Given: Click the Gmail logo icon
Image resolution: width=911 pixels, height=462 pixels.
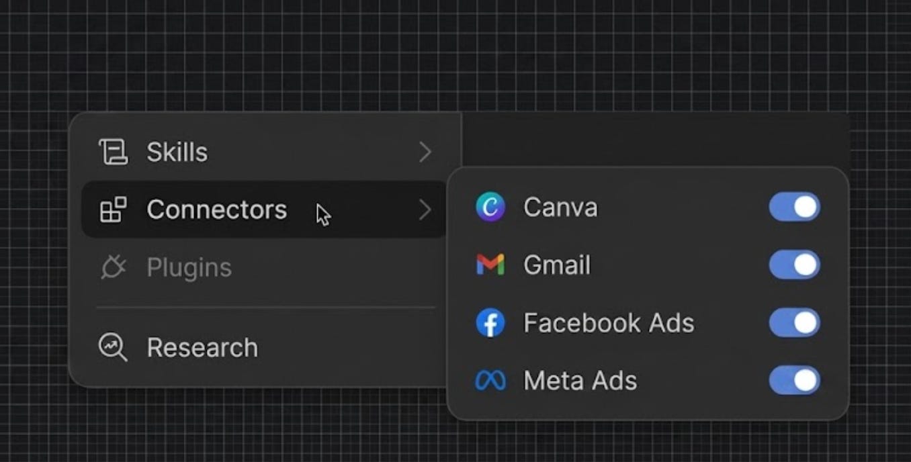Looking at the screenshot, I should click(x=490, y=265).
